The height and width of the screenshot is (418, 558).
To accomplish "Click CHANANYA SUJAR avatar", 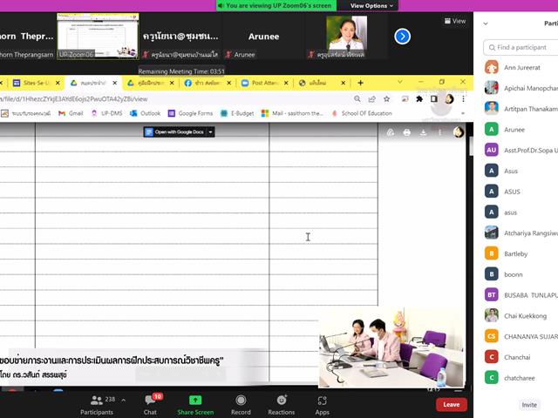I will [492, 336].
